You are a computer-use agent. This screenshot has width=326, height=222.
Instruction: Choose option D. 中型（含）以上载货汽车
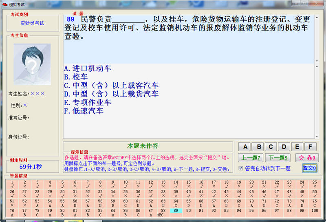111,94
